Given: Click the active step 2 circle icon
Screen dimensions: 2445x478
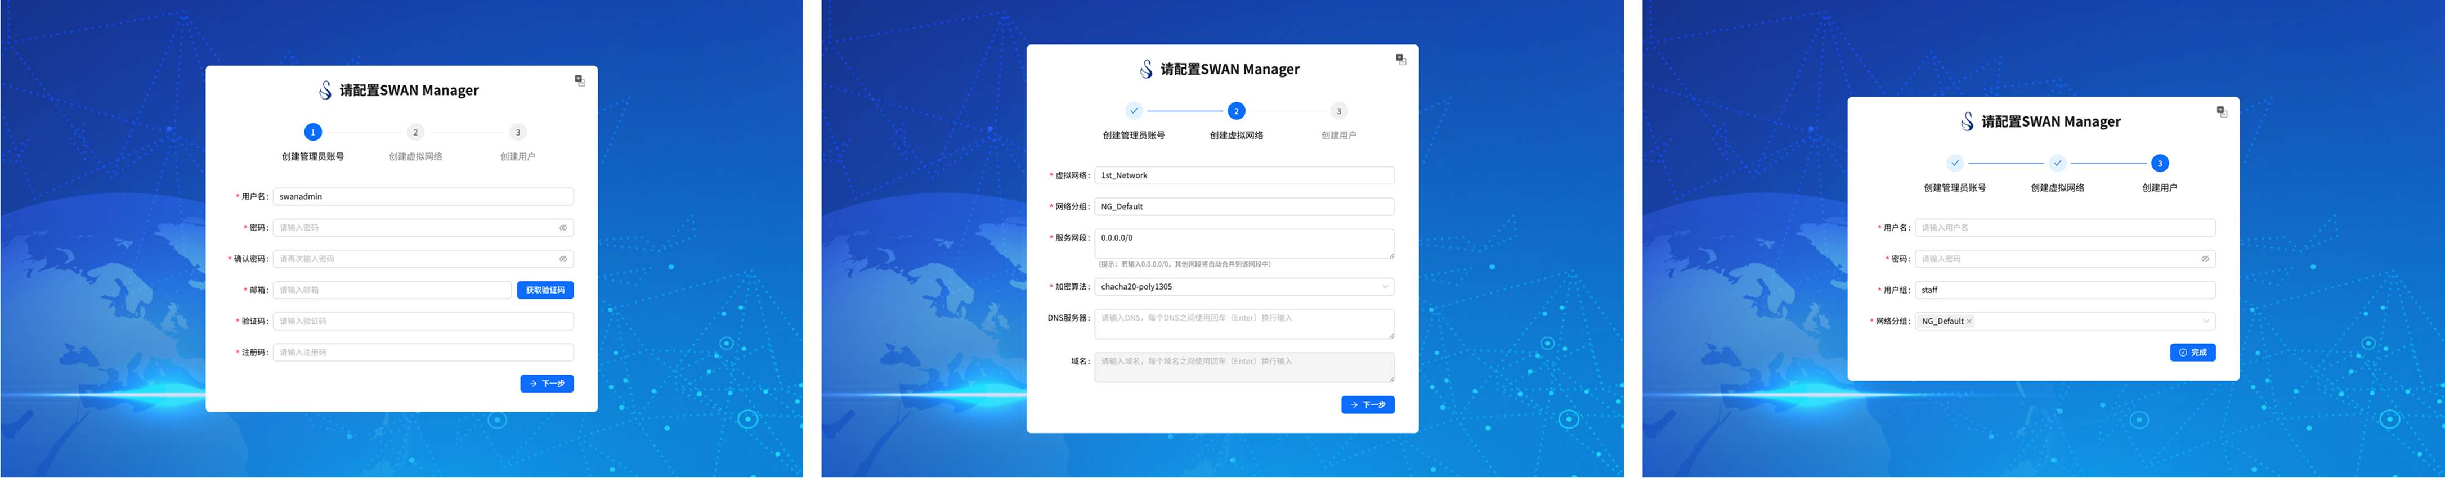Looking at the screenshot, I should point(1236,111).
